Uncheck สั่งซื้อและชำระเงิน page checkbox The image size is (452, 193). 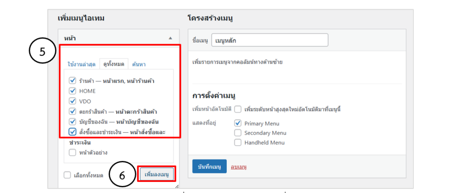point(72,131)
